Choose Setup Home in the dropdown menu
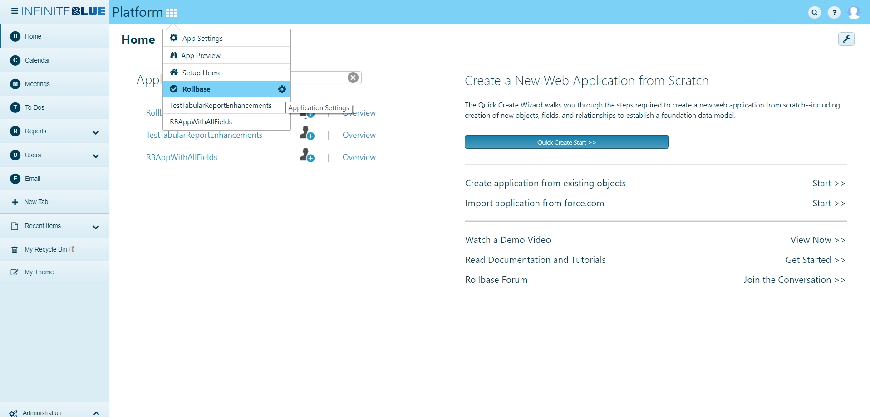The width and height of the screenshot is (870, 417). click(226, 73)
